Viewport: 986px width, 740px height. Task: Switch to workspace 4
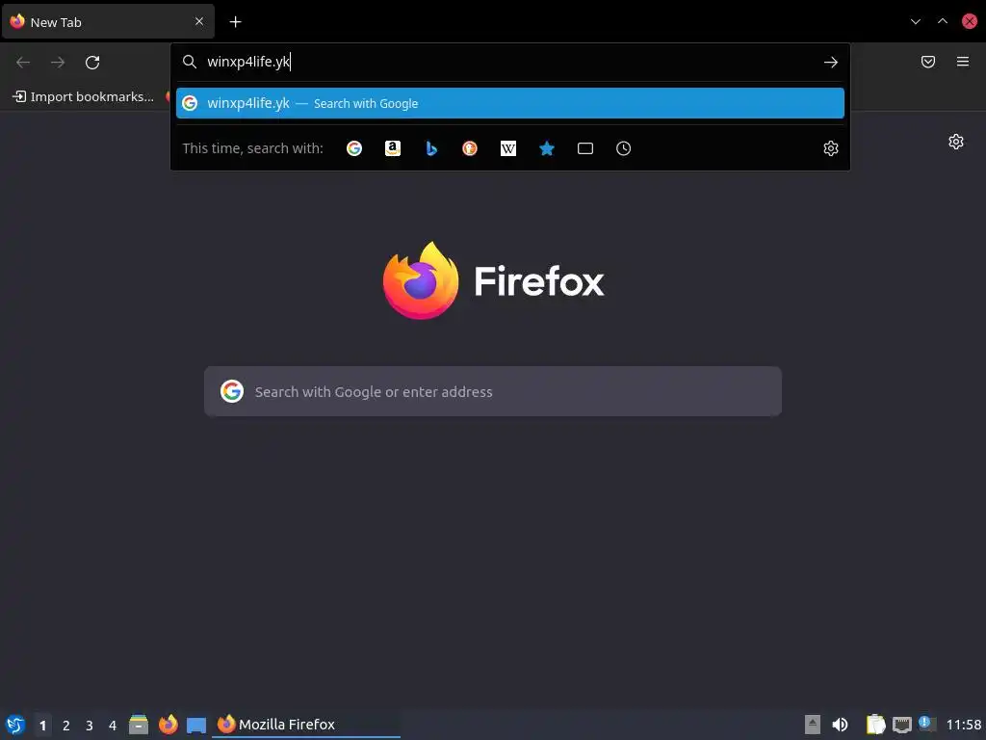pyautogui.click(x=113, y=726)
